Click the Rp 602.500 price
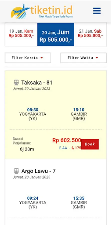 coord(67,140)
